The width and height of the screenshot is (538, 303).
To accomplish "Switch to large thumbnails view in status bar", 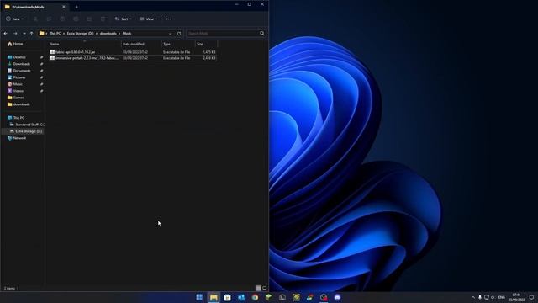I will [264, 288].
